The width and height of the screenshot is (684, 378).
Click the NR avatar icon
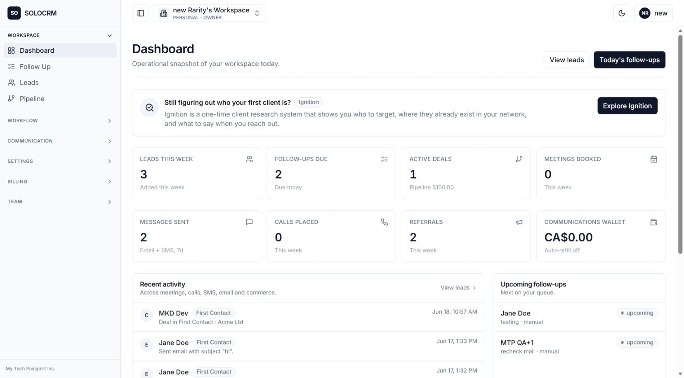(645, 13)
